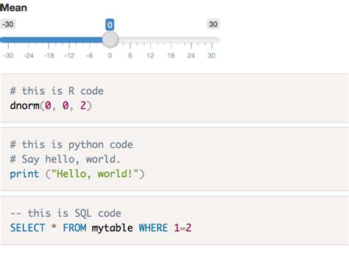Click the slider track at tick 12
This screenshot has width=349, height=267.
(150, 40)
